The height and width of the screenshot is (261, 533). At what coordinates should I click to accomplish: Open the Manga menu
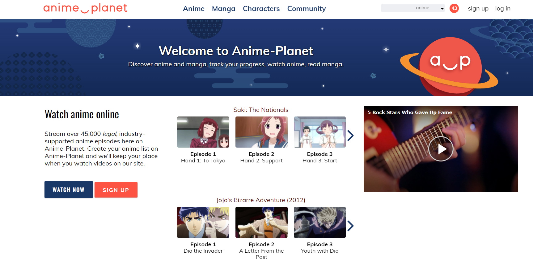[x=223, y=9]
